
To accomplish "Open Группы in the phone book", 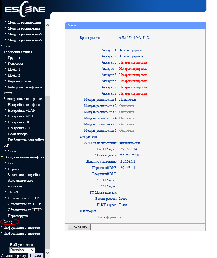I will [x=14, y=58].
